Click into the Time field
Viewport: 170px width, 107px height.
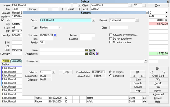tap(47, 39)
